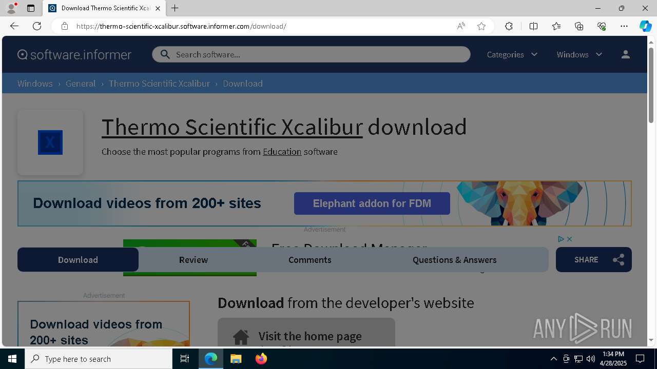Click the AdChoices triangle icon
Viewport: 657px width, 369px height.
point(561,239)
